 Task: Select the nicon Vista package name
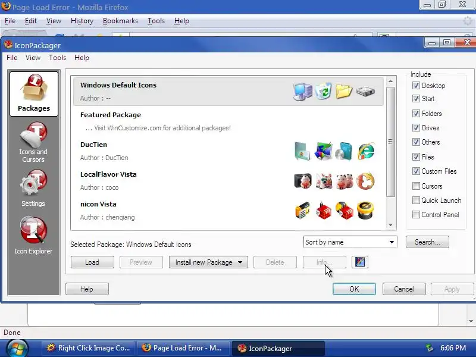pos(98,204)
